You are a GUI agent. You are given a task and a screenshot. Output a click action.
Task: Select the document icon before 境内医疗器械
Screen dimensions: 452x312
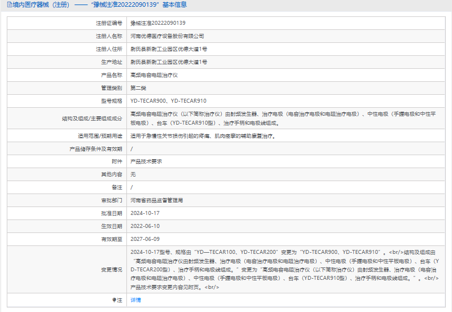point(10,5)
